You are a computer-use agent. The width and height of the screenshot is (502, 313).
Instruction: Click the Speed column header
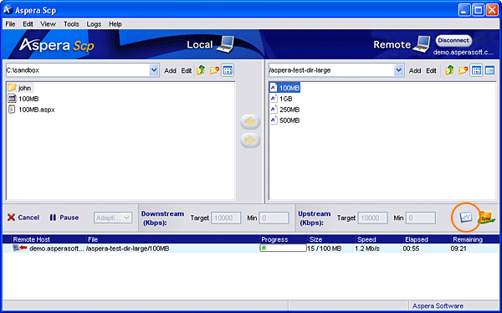(366, 239)
